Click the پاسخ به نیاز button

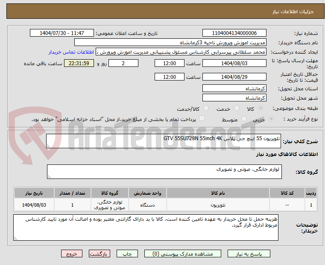click(x=249, y=253)
